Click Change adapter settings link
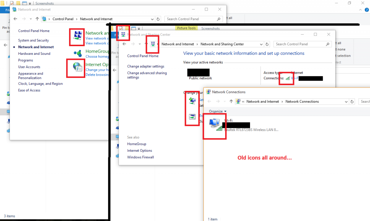370x221 pixels. [x=146, y=66]
